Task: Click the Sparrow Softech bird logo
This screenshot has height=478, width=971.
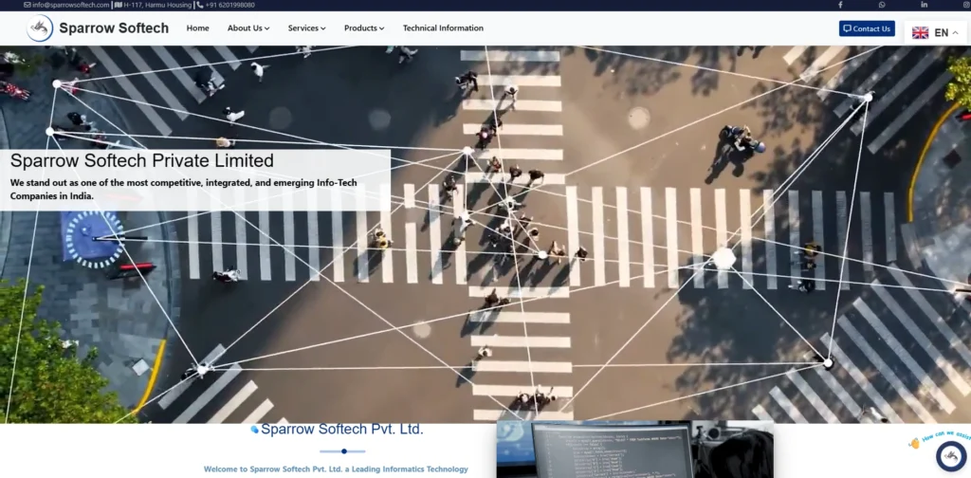Action: (x=40, y=28)
